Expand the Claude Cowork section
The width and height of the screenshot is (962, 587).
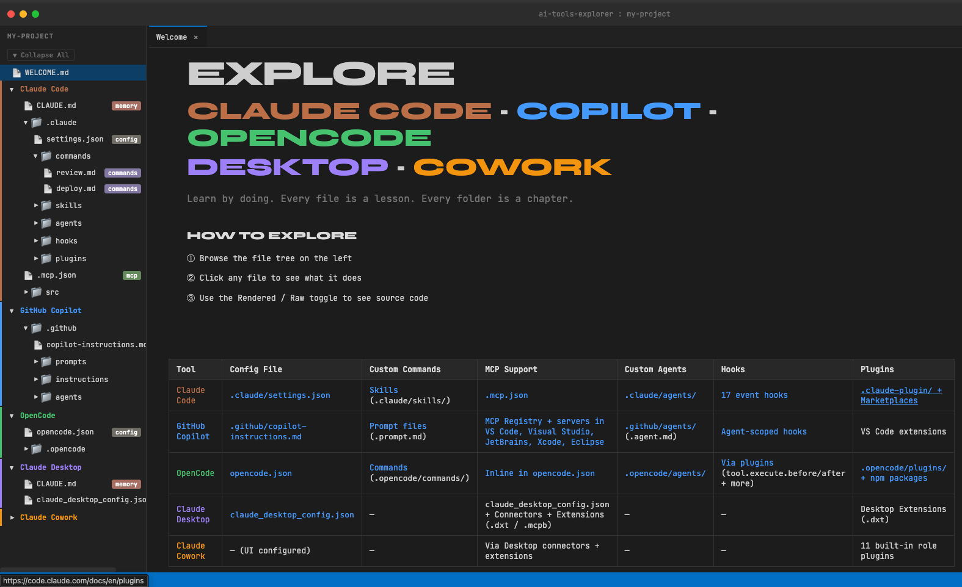(x=12, y=517)
